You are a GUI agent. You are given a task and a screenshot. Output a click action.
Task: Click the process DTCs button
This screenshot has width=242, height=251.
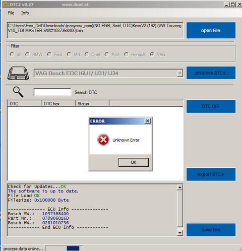tap(211, 73)
